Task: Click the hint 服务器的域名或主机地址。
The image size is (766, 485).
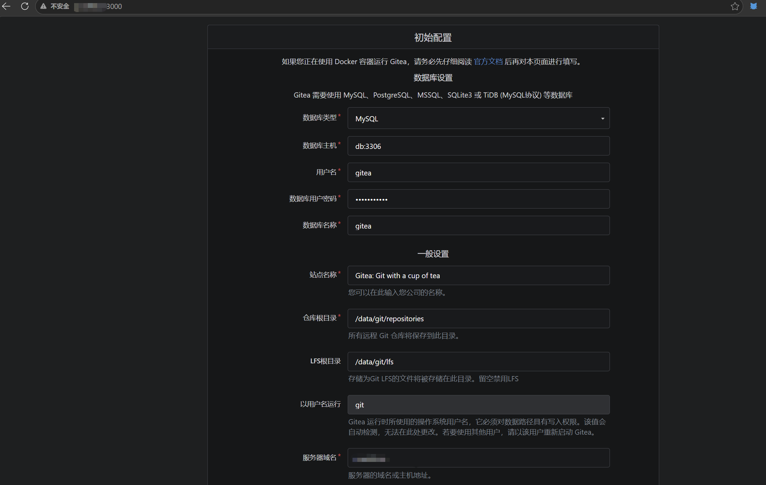Action: point(390,475)
